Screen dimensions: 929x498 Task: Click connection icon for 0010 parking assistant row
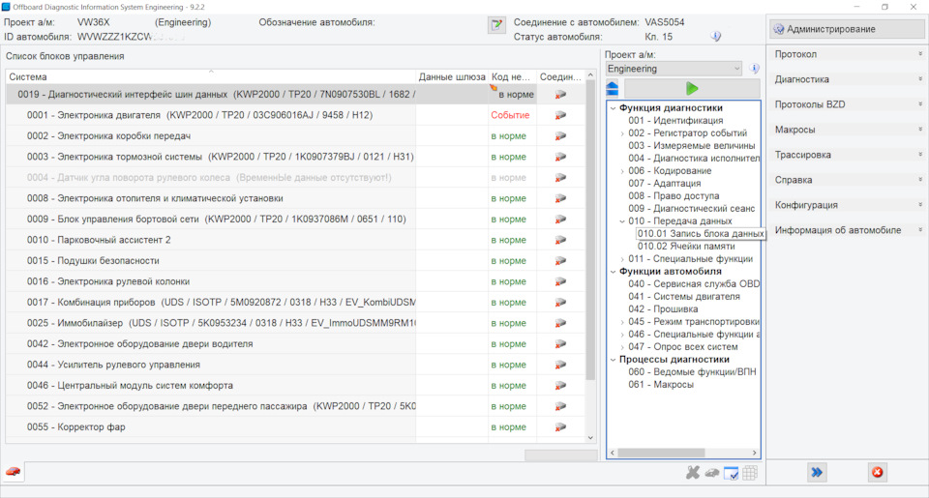tap(560, 240)
